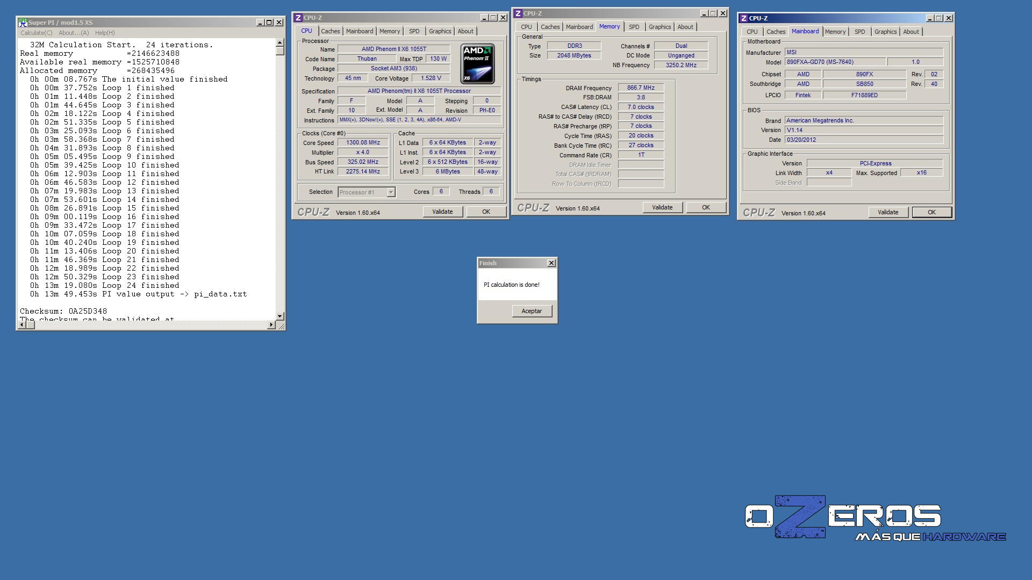The height and width of the screenshot is (580, 1032).
Task: Switch to Graphics tab in first CPU-Z window
Action: pyautogui.click(x=440, y=31)
